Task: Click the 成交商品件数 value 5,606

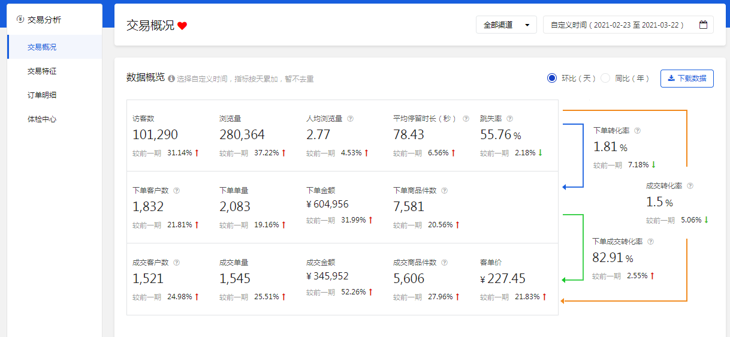Action: click(x=409, y=279)
